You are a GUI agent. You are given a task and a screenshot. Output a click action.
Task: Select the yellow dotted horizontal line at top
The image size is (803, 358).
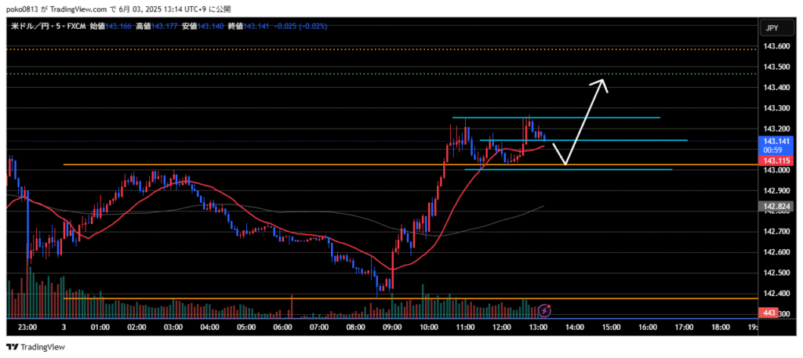tap(314, 49)
